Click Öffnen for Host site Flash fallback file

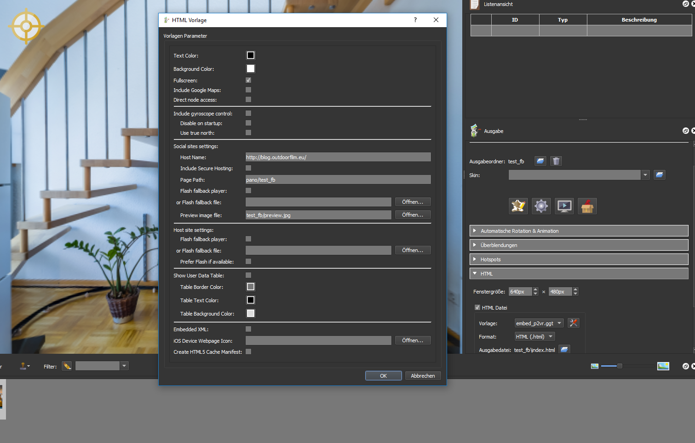pyautogui.click(x=413, y=250)
